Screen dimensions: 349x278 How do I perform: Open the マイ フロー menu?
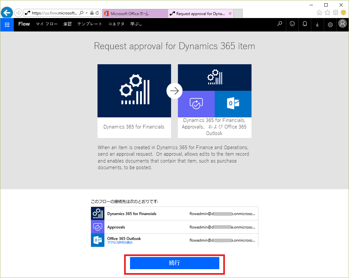pyautogui.click(x=47, y=24)
